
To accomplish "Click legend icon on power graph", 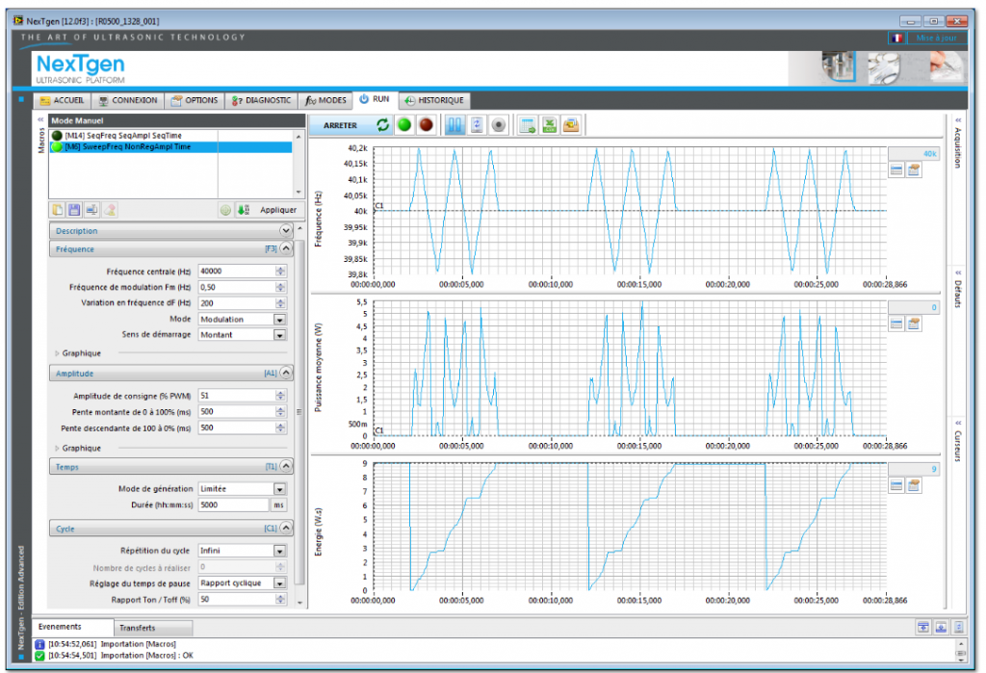I will 896,324.
